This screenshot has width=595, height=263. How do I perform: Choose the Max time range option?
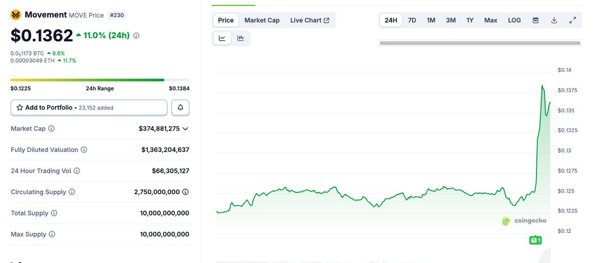(491, 20)
